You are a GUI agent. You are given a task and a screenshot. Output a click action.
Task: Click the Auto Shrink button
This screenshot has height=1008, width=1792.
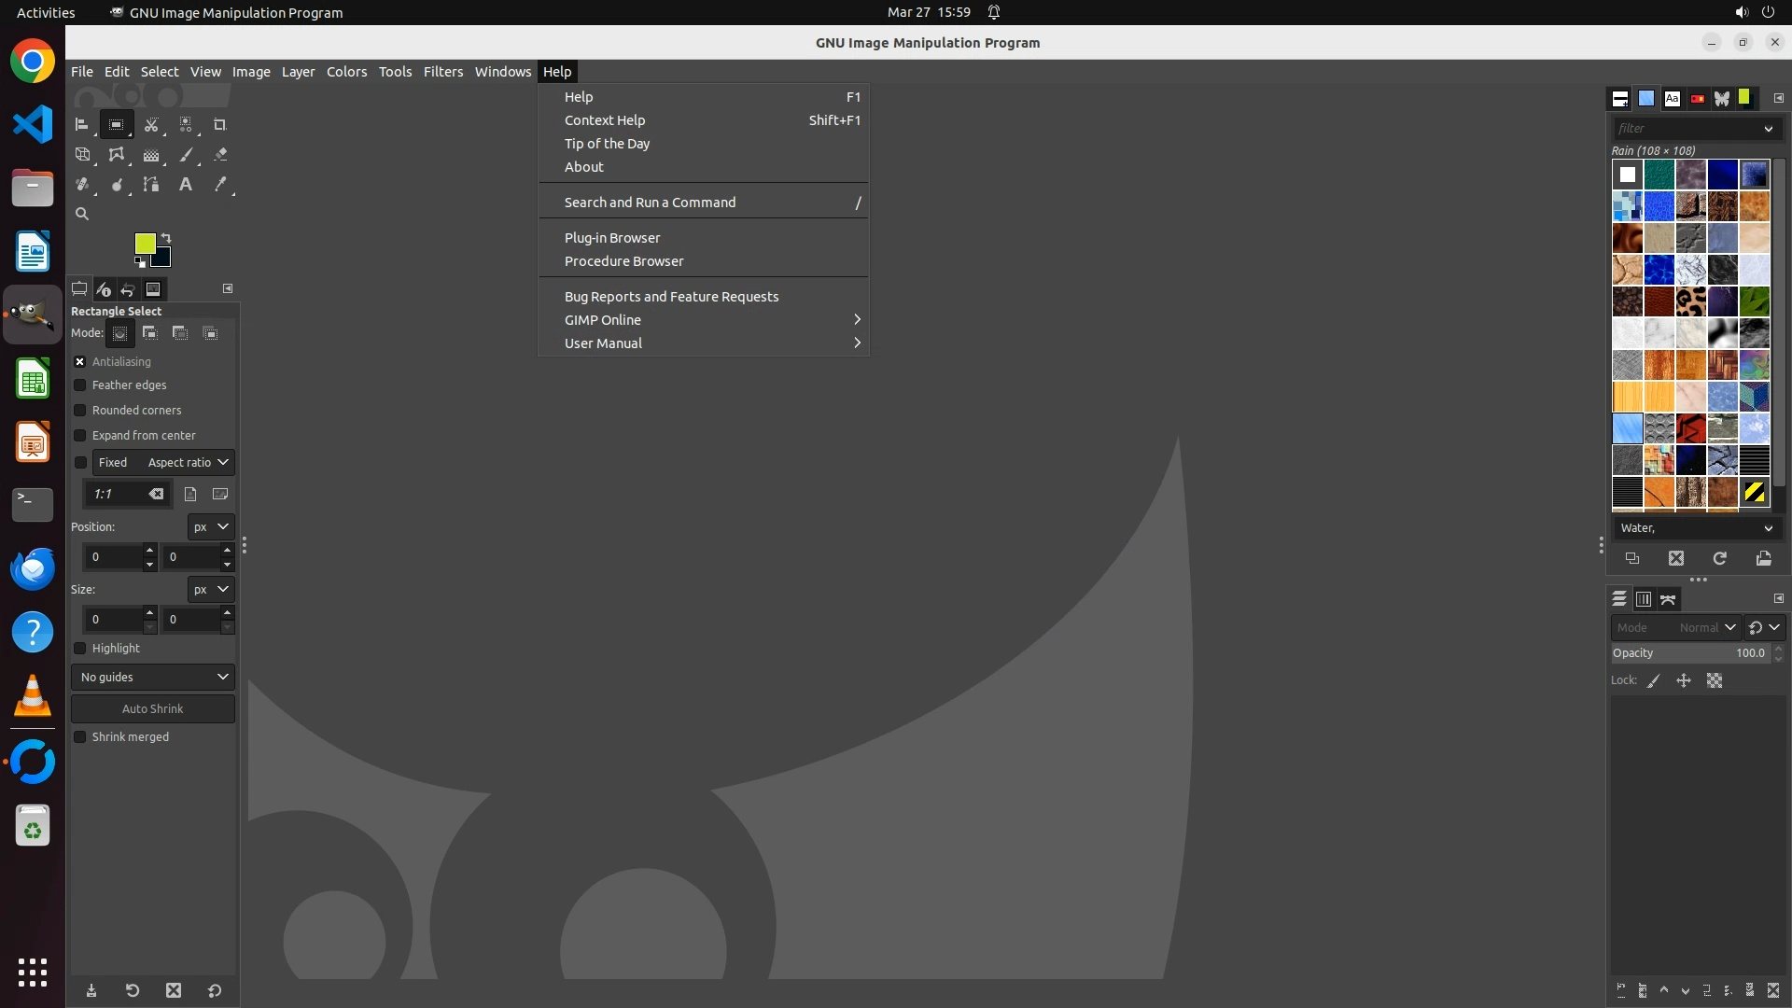pos(153,708)
